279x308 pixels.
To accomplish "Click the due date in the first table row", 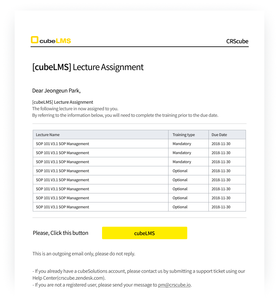I will (221, 144).
